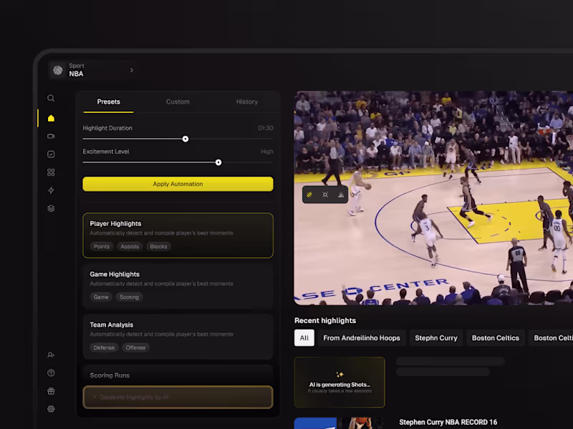Open the layers icon in the sidebar

(x=50, y=208)
